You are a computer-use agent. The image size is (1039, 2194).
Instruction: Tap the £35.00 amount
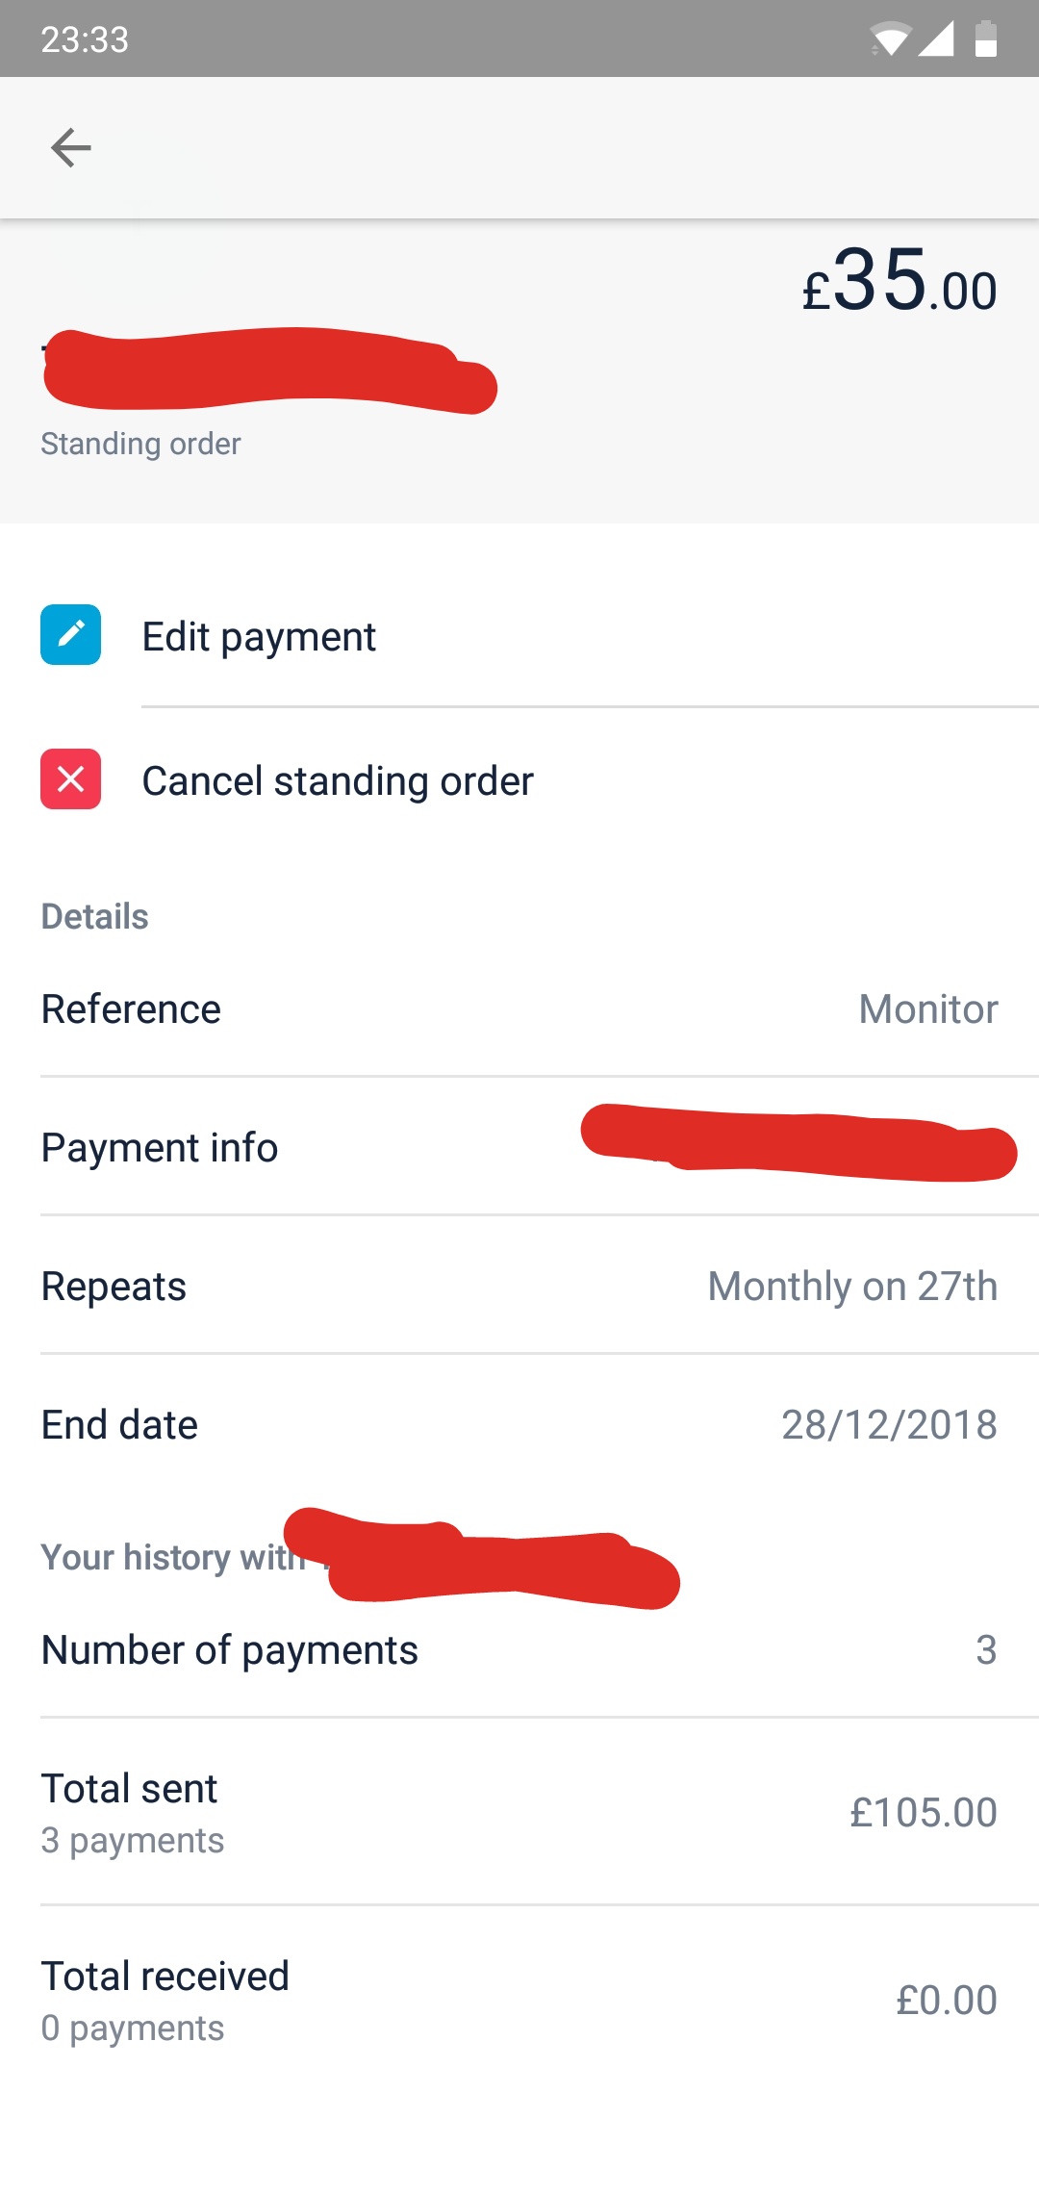[x=900, y=280]
